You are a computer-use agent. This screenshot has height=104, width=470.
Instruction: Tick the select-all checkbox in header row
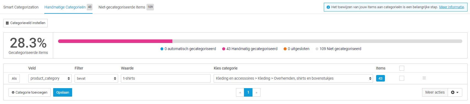click(402, 68)
